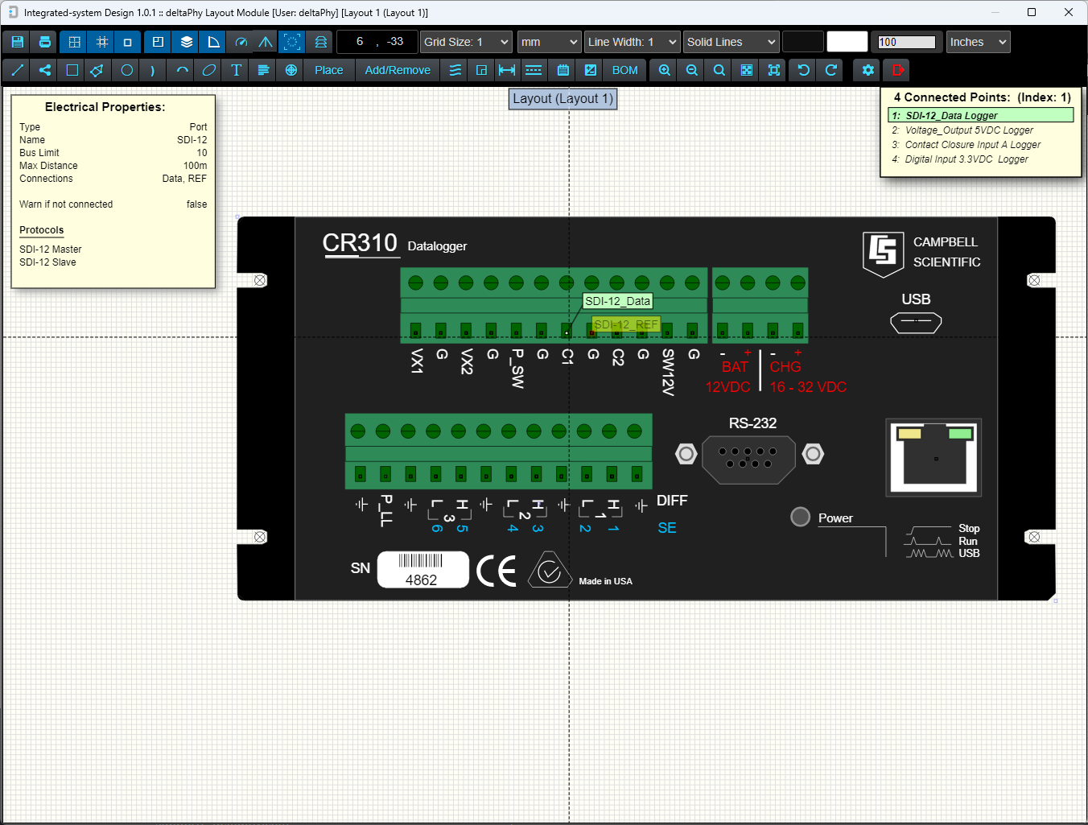Select the Circle tool

click(x=126, y=70)
